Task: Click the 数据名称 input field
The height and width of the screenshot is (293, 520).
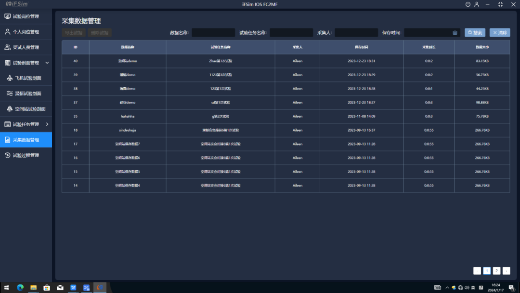Action: point(213,33)
